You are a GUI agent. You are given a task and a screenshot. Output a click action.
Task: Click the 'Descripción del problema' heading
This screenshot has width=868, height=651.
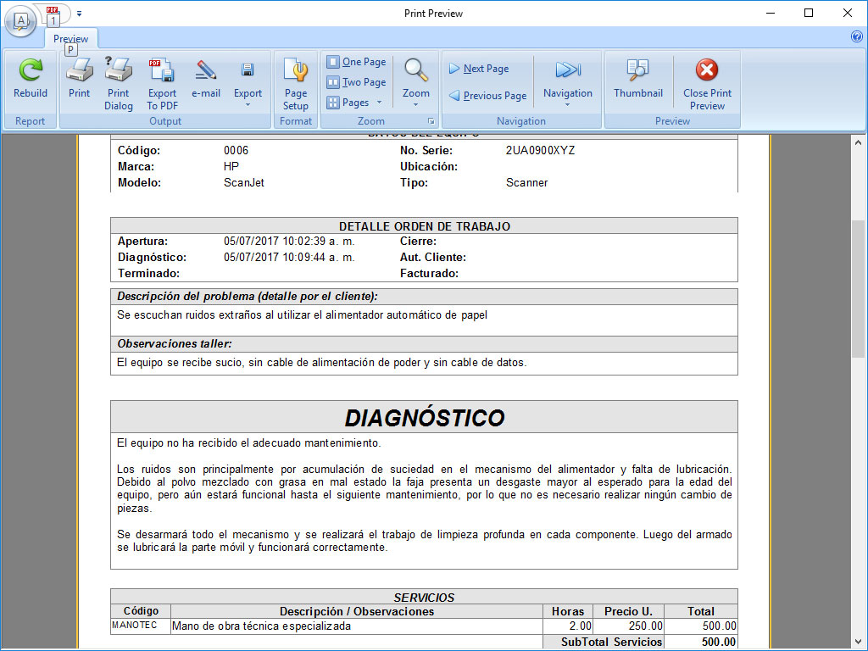click(248, 297)
